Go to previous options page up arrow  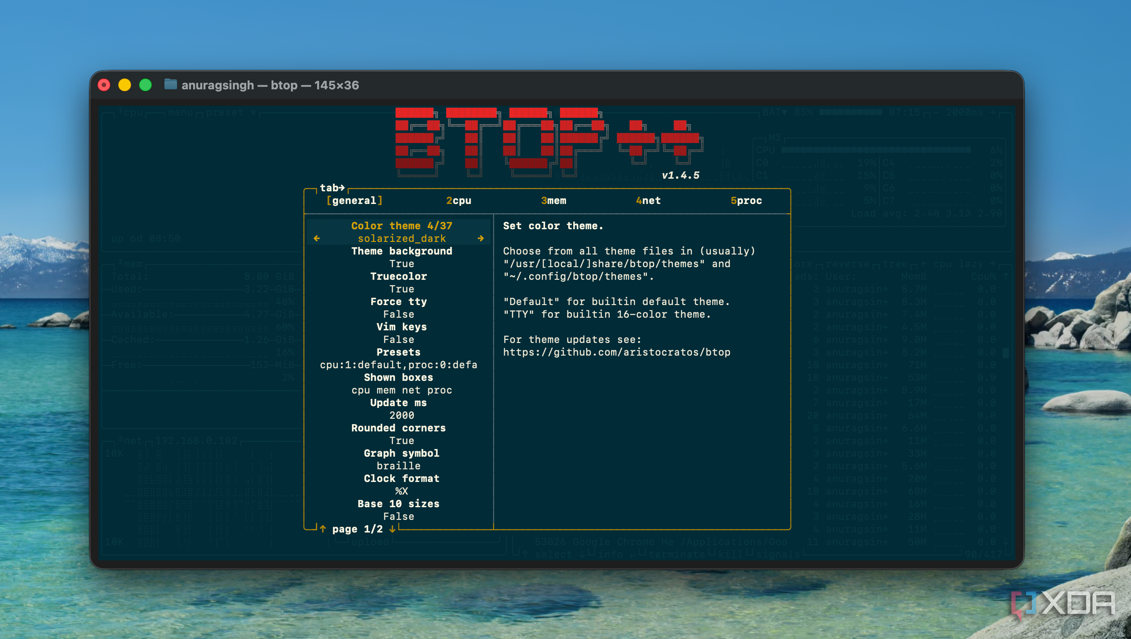[x=322, y=529]
